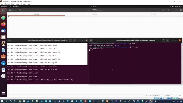This screenshot has width=183, height=103.
Task: Open VirtualBox Help menu
Action: pyautogui.click(x=29, y=4)
